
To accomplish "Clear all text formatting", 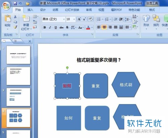I will click(x=91, y=19).
